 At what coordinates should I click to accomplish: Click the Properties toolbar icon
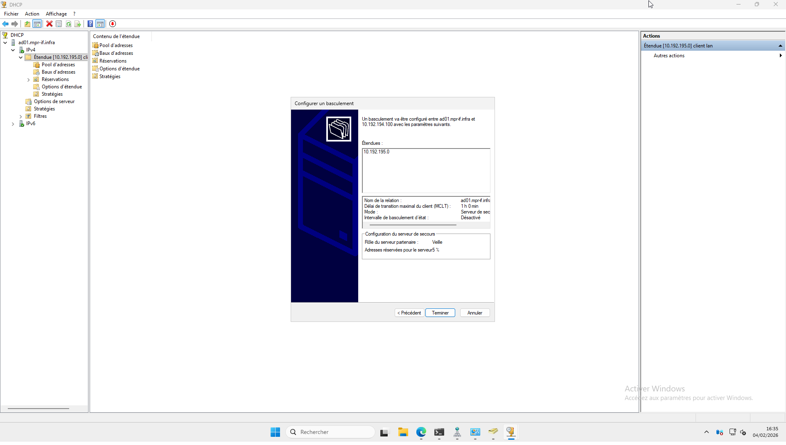[59, 24]
